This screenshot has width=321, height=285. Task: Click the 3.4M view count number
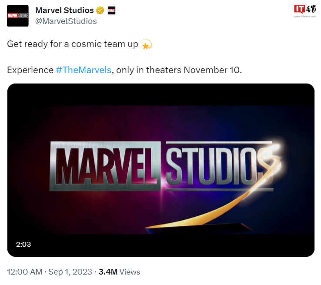(x=108, y=272)
